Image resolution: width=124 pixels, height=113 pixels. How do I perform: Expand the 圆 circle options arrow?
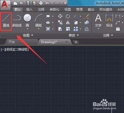[27, 29]
